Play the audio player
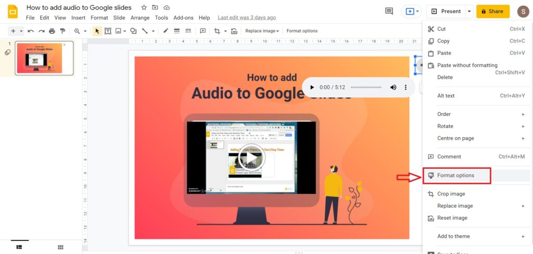The width and height of the screenshot is (533, 254). tap(312, 87)
